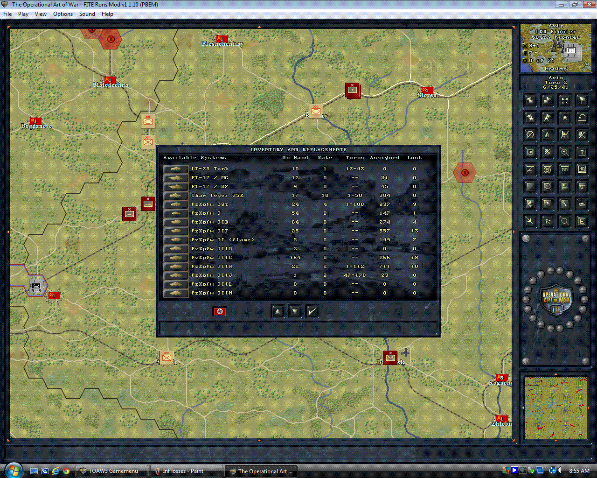Screen dimensions: 597x478
Task: Select the 'B' bombard icon
Action: [547, 169]
